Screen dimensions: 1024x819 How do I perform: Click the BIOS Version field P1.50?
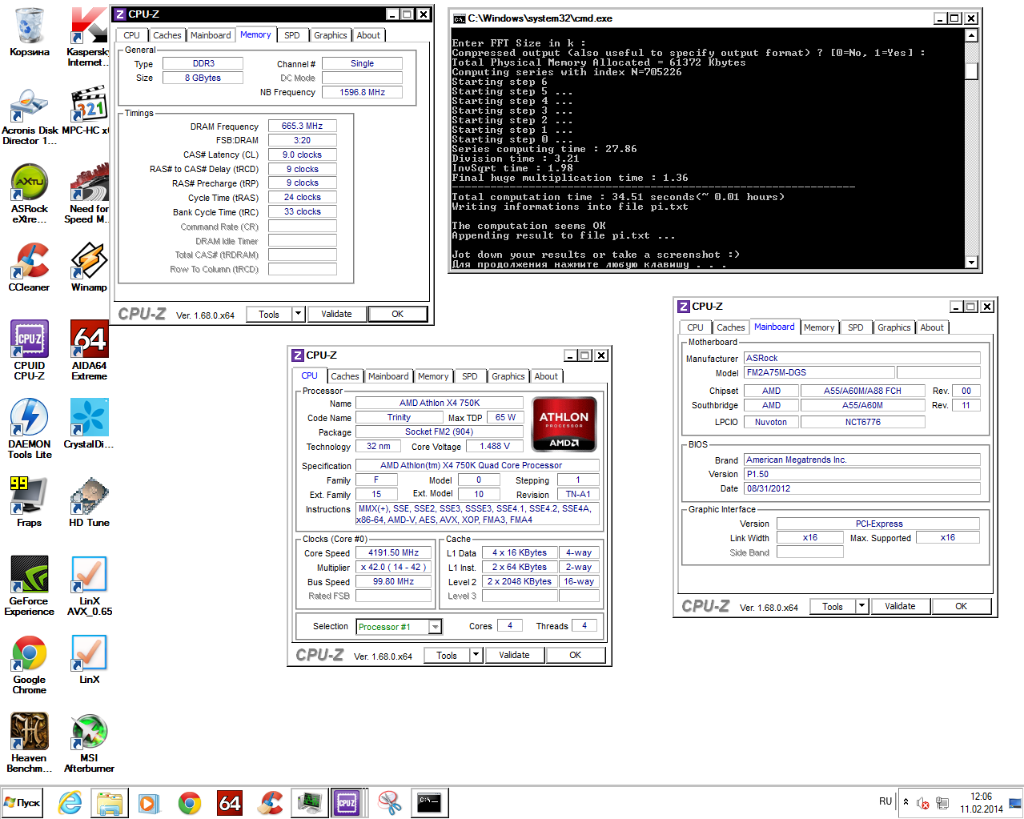coord(862,474)
